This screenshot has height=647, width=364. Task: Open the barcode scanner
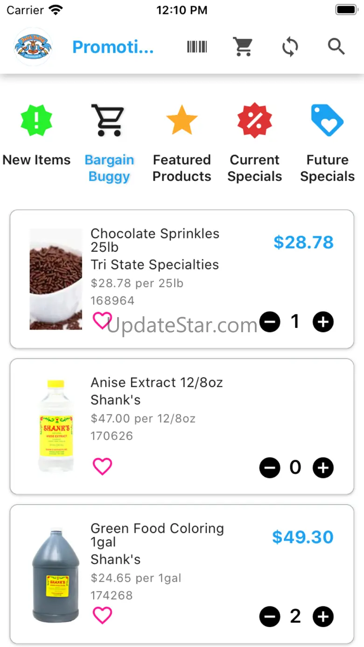coord(197,47)
